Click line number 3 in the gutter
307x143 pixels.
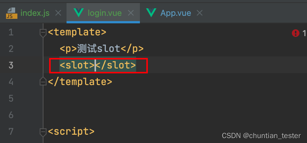click(x=11, y=65)
